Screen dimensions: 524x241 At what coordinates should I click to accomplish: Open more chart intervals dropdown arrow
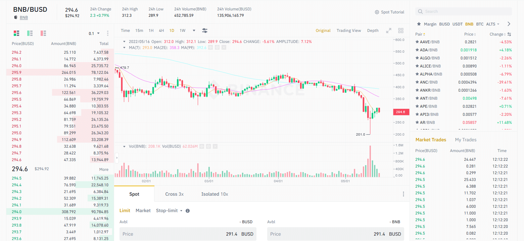pyautogui.click(x=194, y=31)
